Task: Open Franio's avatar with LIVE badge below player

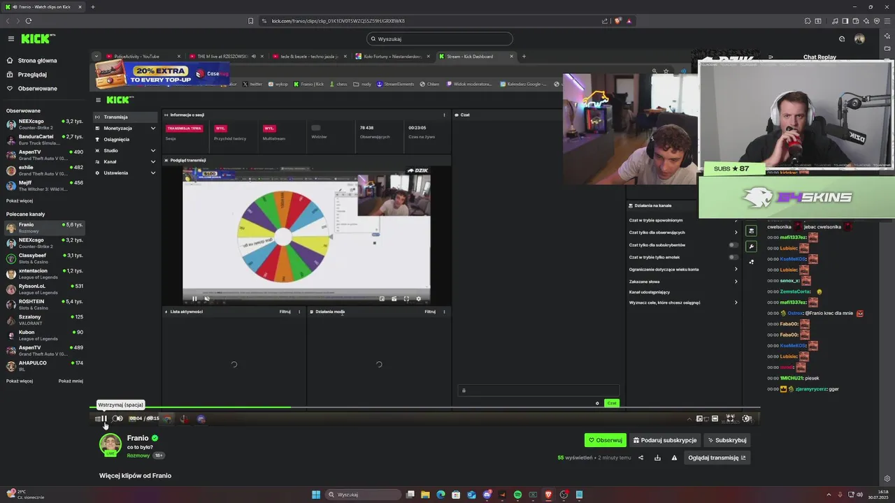Action: 110,445
